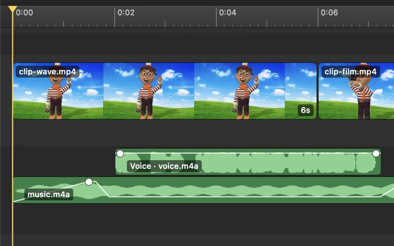Click the 0:00 timecode label
Screen dimensions: 394x246
(24, 13)
